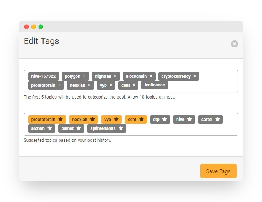Remove the polygon tag with its X
The height and width of the screenshot is (202, 262).
pos(84,76)
